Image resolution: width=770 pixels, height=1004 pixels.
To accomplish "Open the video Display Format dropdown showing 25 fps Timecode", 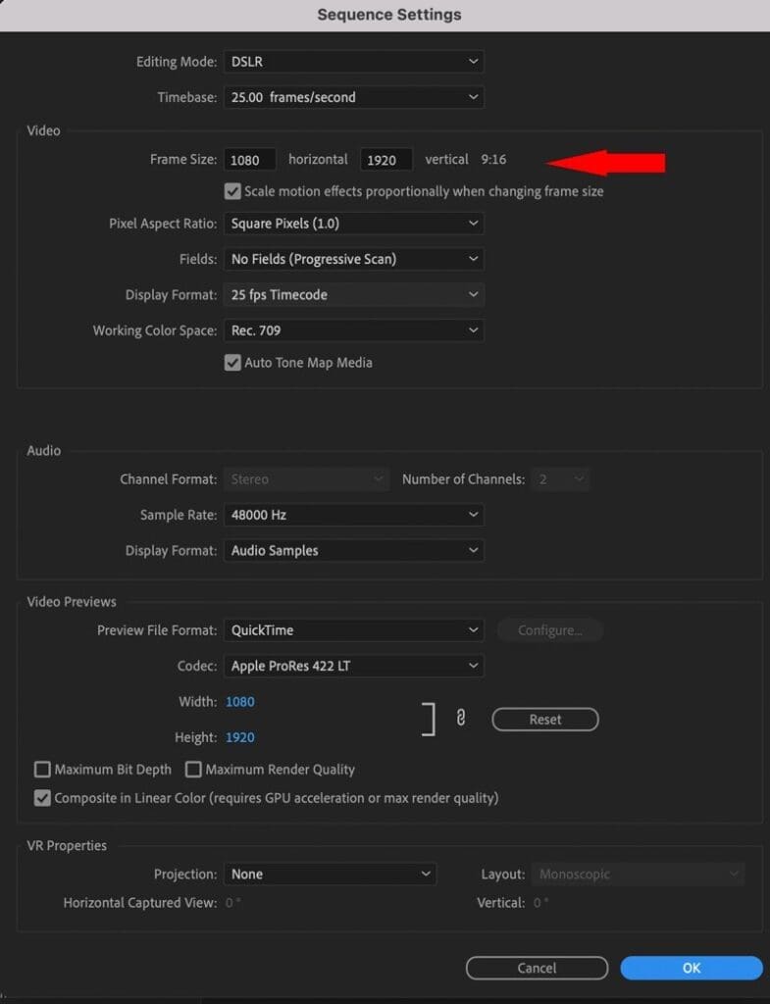I will click(353, 295).
